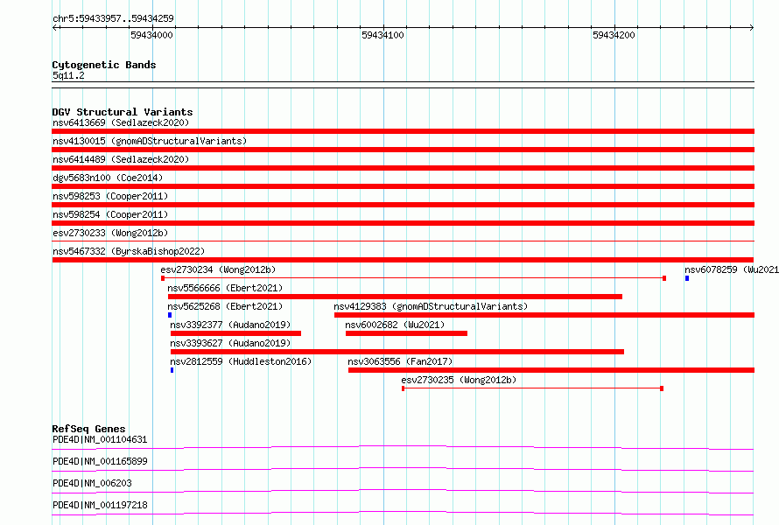This screenshot has height=525, width=779.
Task: Click the PDE4D|NM_001165899 transcript label
Action: 100,461
